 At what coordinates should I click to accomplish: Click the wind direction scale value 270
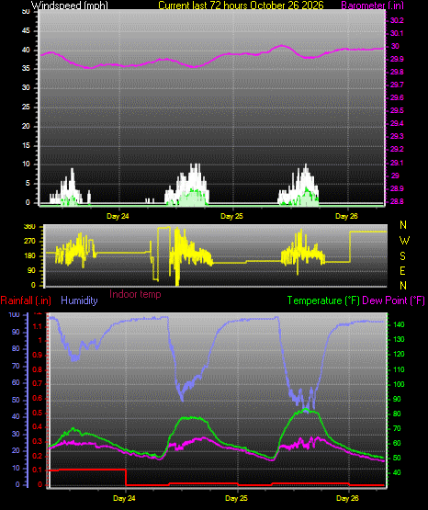coord(30,242)
